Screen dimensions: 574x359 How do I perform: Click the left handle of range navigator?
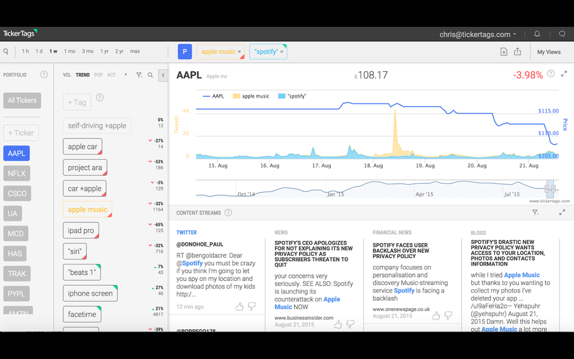click(547, 189)
